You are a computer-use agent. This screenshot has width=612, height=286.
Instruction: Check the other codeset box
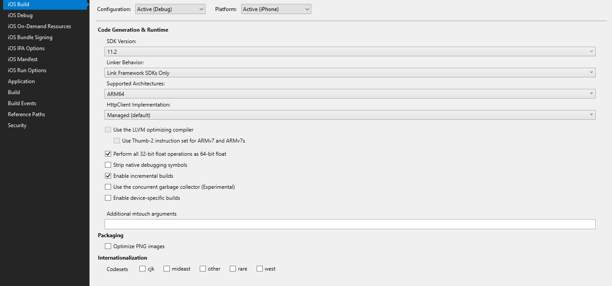tap(203, 268)
